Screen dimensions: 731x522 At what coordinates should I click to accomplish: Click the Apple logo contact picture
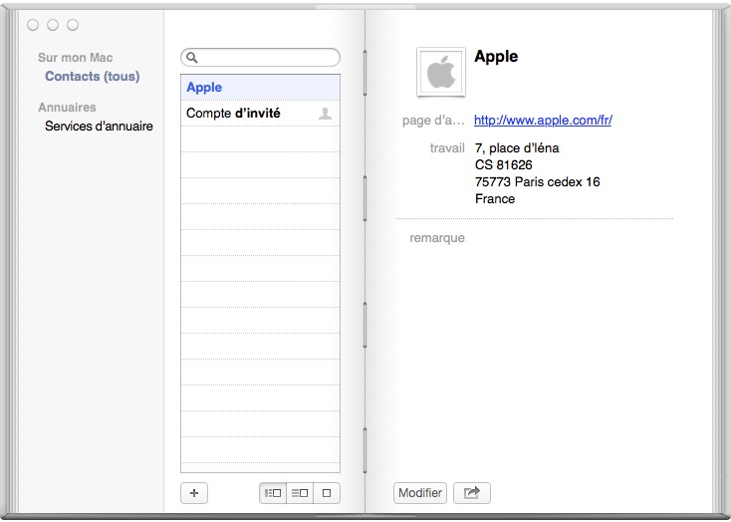(441, 72)
